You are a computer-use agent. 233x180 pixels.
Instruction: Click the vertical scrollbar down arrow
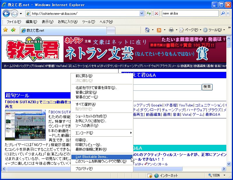click(x=229, y=164)
